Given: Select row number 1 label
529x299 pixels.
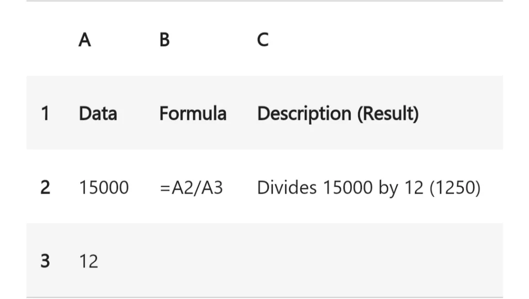Looking at the screenshot, I should (45, 113).
